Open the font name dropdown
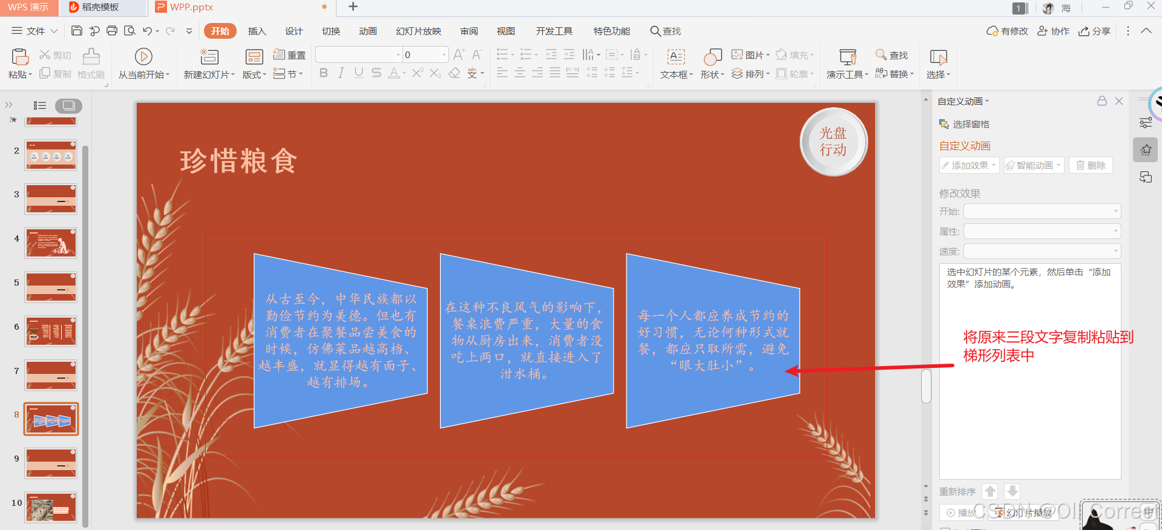Screen dimensions: 1162x530 coord(398,54)
